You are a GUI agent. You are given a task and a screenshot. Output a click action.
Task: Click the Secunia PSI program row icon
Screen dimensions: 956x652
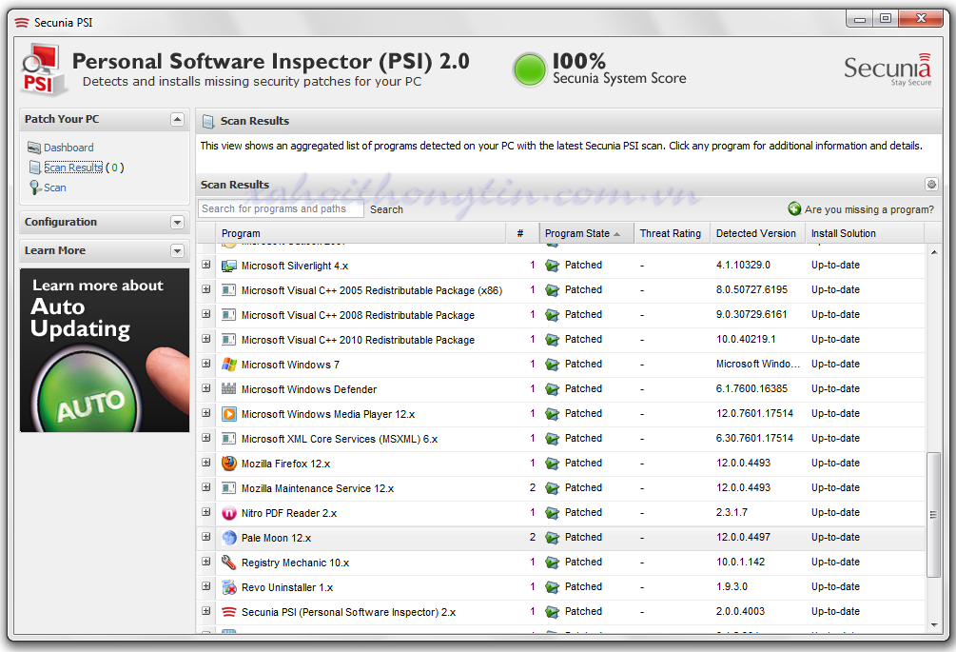coord(228,612)
